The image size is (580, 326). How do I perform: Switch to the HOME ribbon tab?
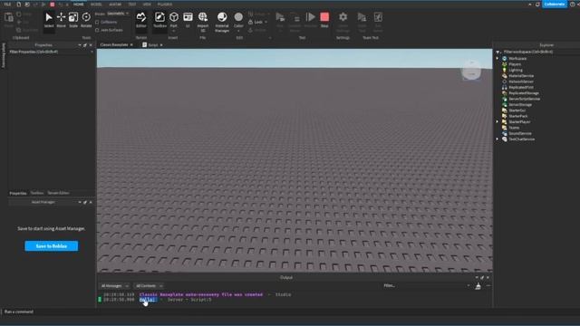pyautogui.click(x=79, y=5)
